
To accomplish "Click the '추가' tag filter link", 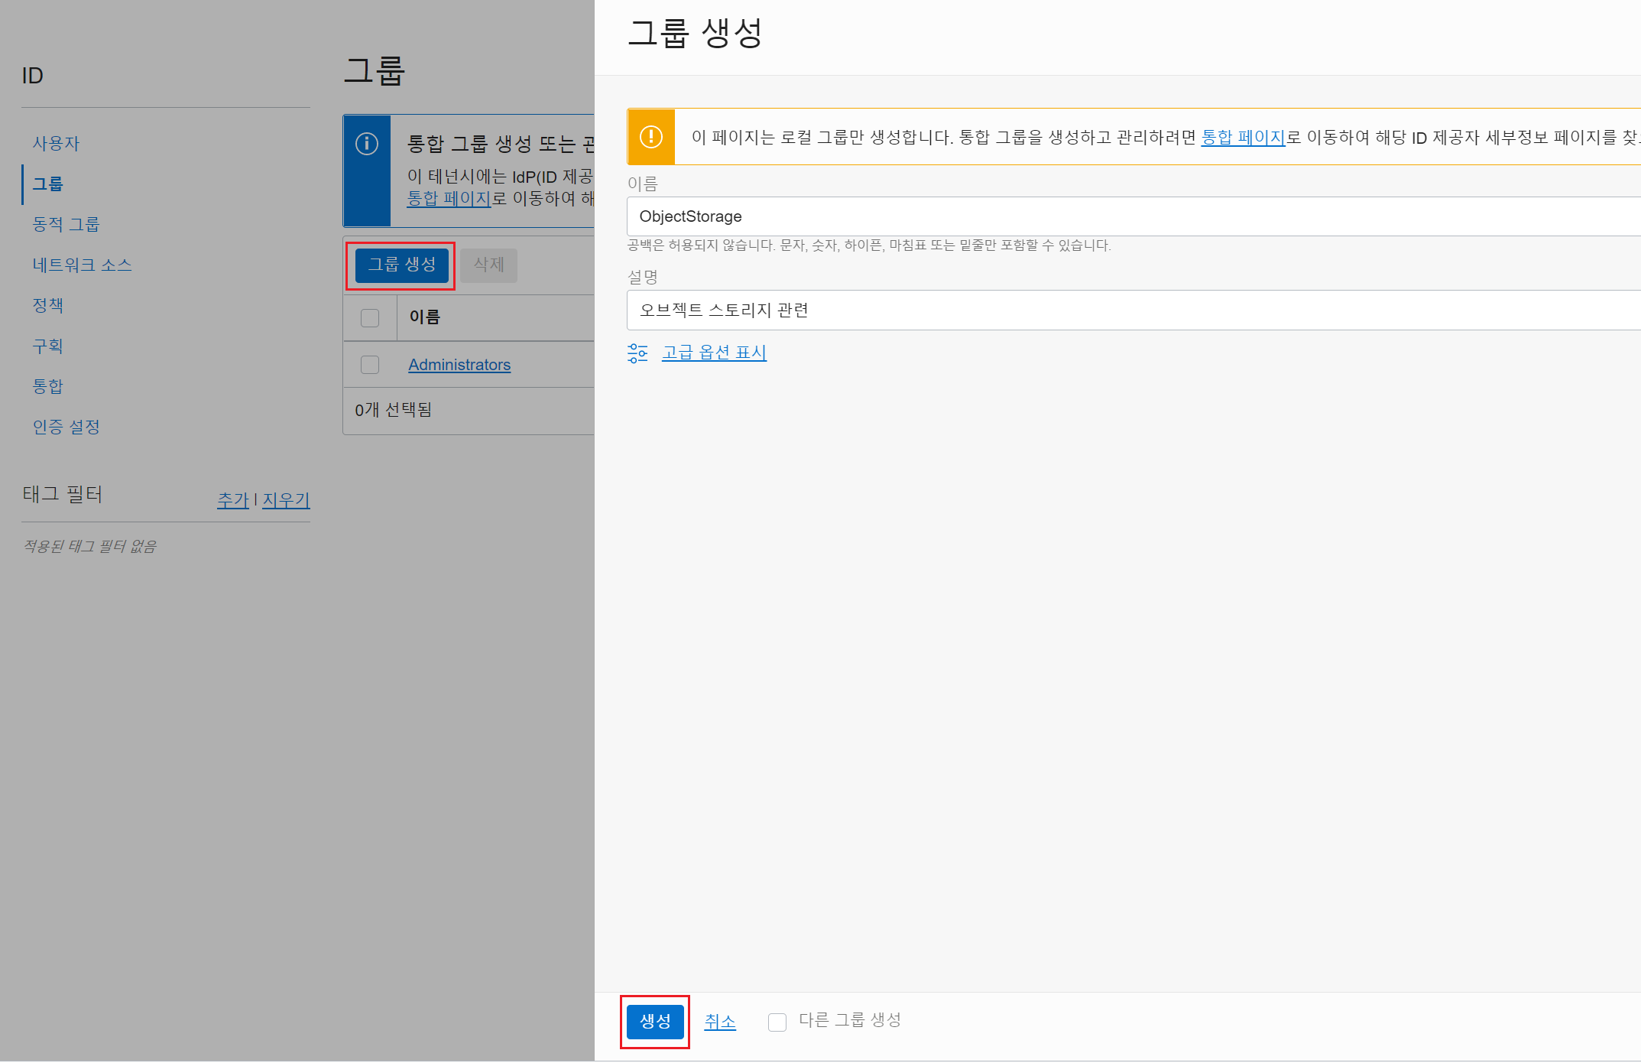I will [x=233, y=500].
